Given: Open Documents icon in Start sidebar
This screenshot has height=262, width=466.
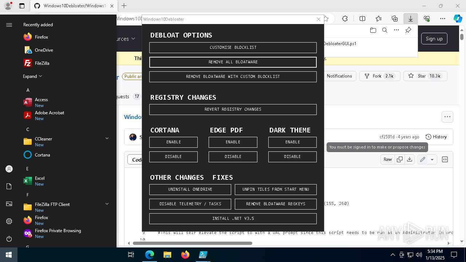Looking at the screenshot, I should point(9,186).
